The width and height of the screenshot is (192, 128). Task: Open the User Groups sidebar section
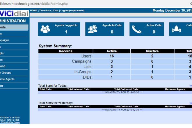(x=6, y=73)
